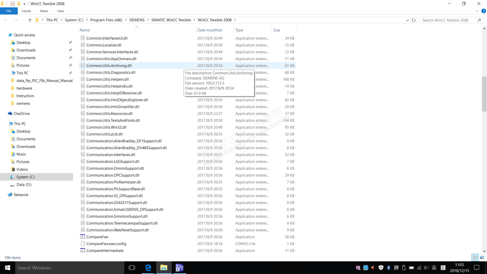Screen dimensions: 487x274
Task: Open File Explorer taskbar icon
Action: 164,268
